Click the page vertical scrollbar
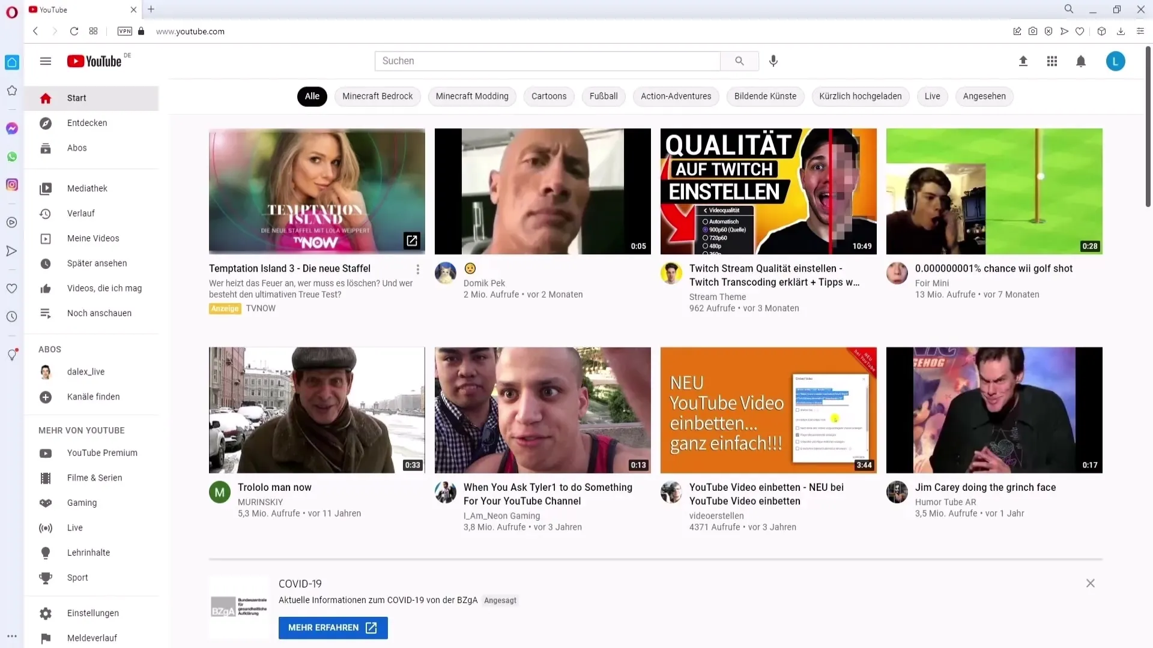 [1148, 126]
